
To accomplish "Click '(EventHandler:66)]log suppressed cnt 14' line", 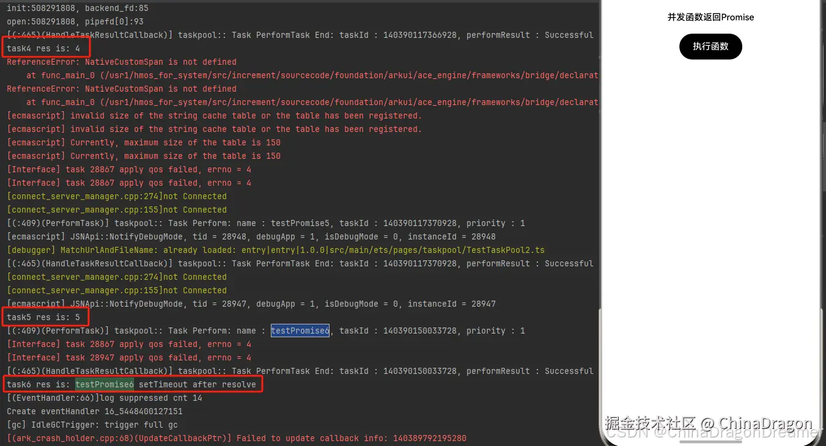I will click(105, 398).
